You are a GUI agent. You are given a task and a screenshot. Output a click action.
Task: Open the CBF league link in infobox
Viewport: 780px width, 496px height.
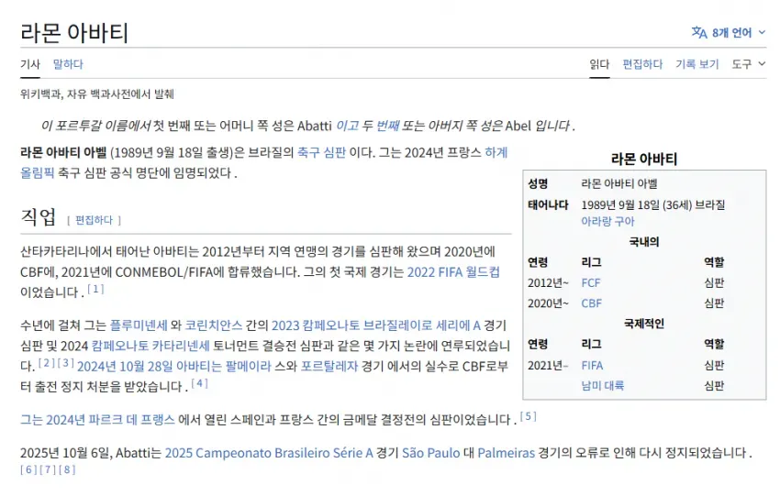pyautogui.click(x=592, y=303)
